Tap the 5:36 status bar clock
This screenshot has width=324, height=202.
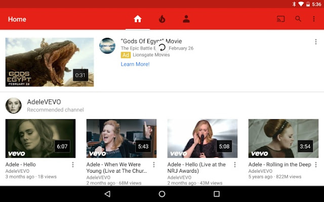tap(316, 4)
